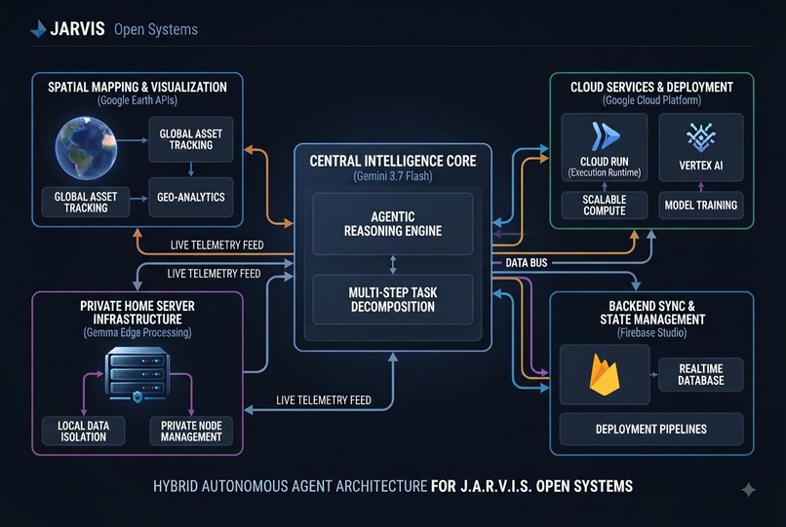
Task: Click "Live Telemetry Feed" label on the orange connector
Action: 217,245
